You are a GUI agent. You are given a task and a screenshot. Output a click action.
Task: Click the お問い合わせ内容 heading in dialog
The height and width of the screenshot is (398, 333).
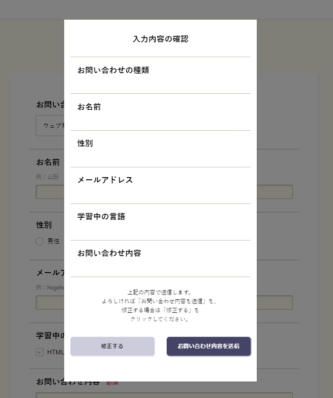109,253
